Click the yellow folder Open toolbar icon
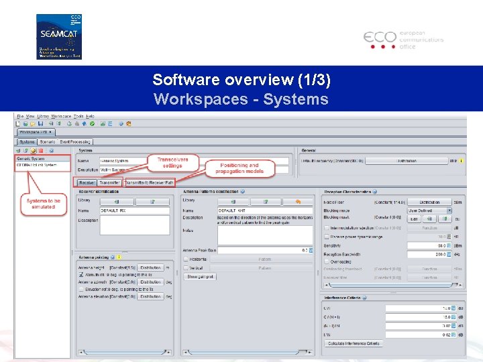Viewport: 483px width, 362px height. pyautogui.click(x=33, y=124)
